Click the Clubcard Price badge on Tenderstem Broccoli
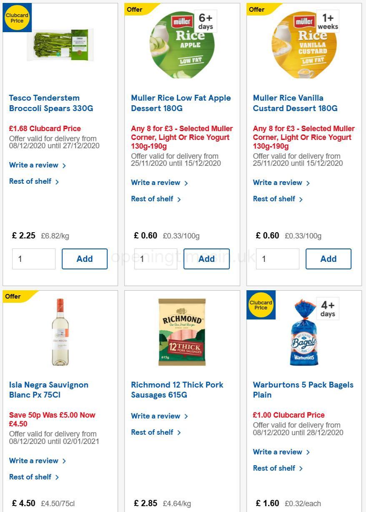Viewport: 366px width, 512px height. (17, 17)
